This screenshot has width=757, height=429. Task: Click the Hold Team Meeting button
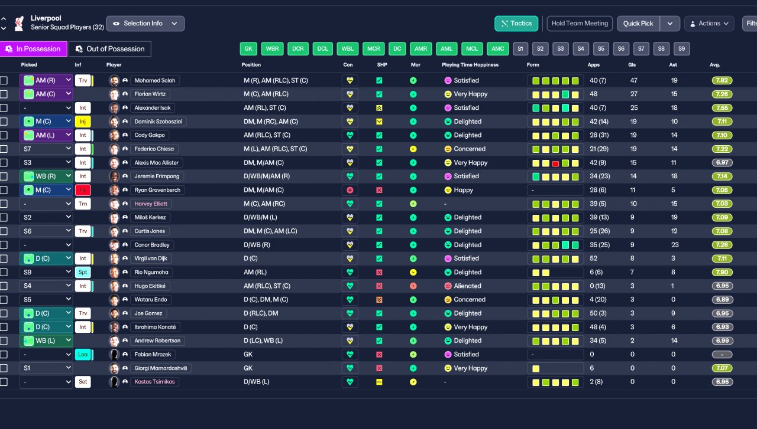580,24
